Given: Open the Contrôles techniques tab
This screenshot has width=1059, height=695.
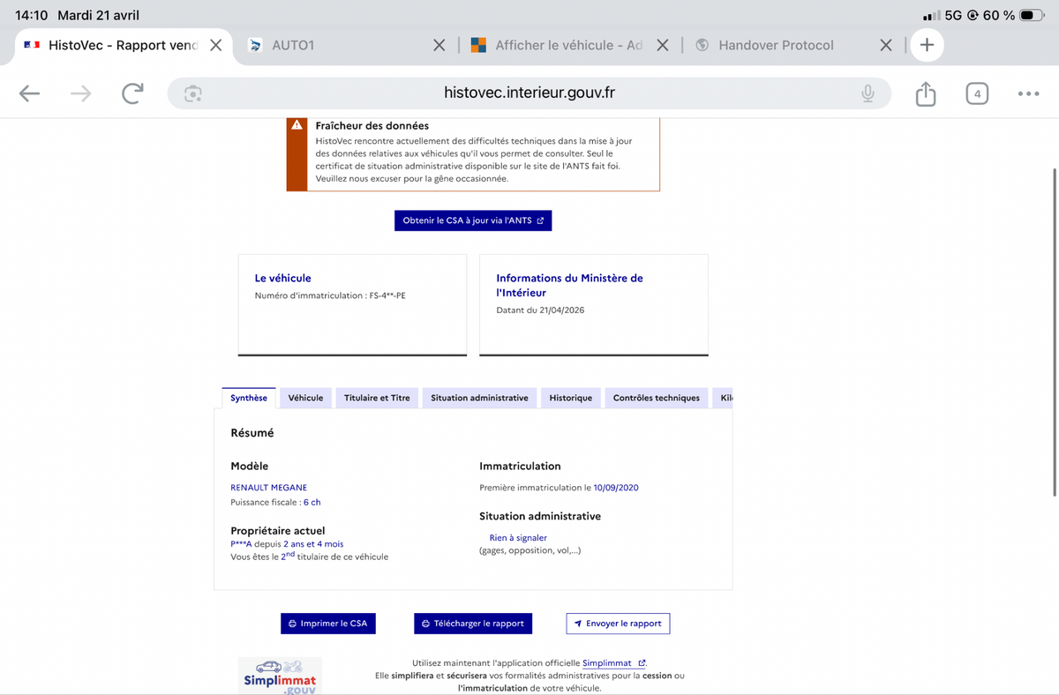Looking at the screenshot, I should coord(657,398).
